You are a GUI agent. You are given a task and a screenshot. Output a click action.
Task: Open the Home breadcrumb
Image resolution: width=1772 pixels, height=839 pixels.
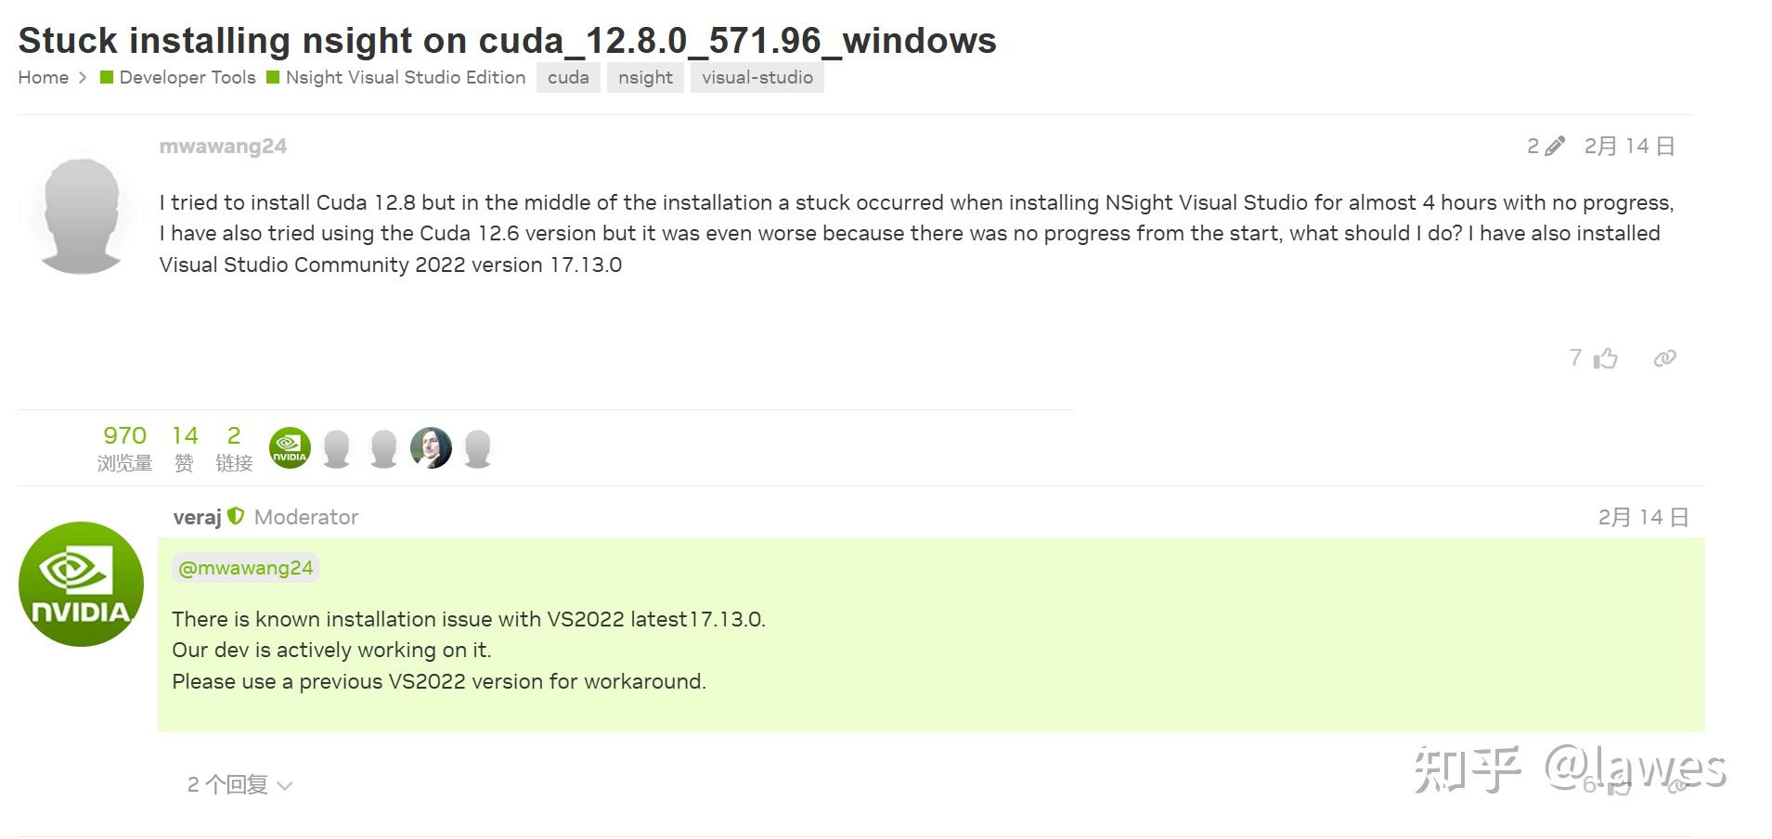43,77
